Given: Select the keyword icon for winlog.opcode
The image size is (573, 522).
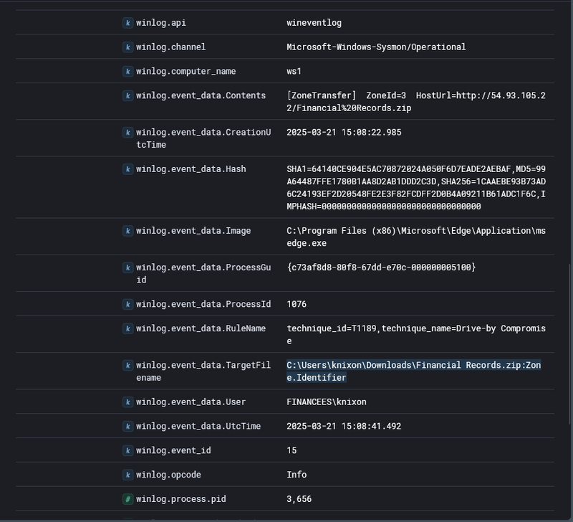Looking at the screenshot, I should point(127,475).
